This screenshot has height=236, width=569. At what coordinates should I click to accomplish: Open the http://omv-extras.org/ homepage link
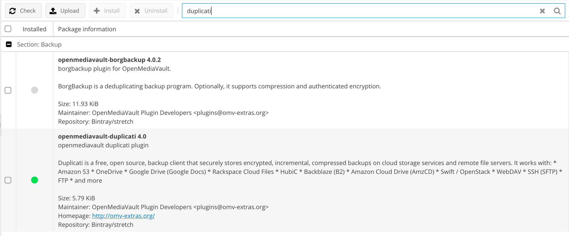[x=123, y=216]
